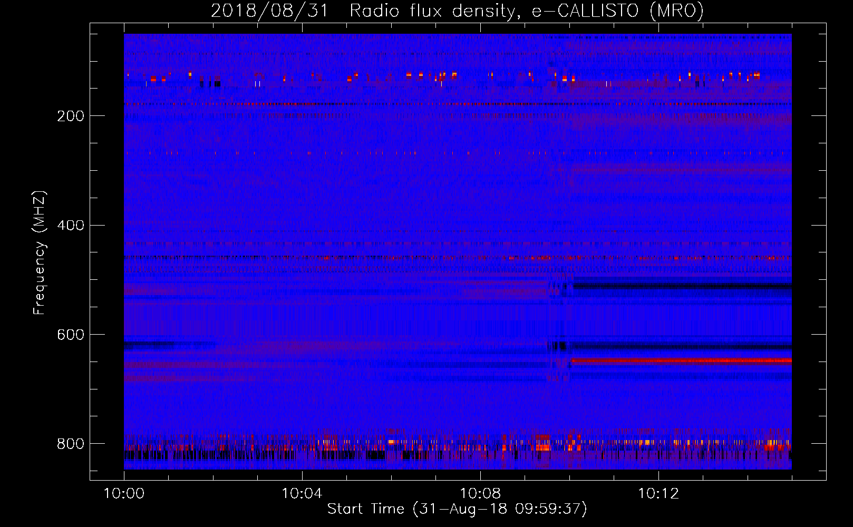Click the 600 frequency tick label
The height and width of the screenshot is (527, 853).
coord(71,335)
